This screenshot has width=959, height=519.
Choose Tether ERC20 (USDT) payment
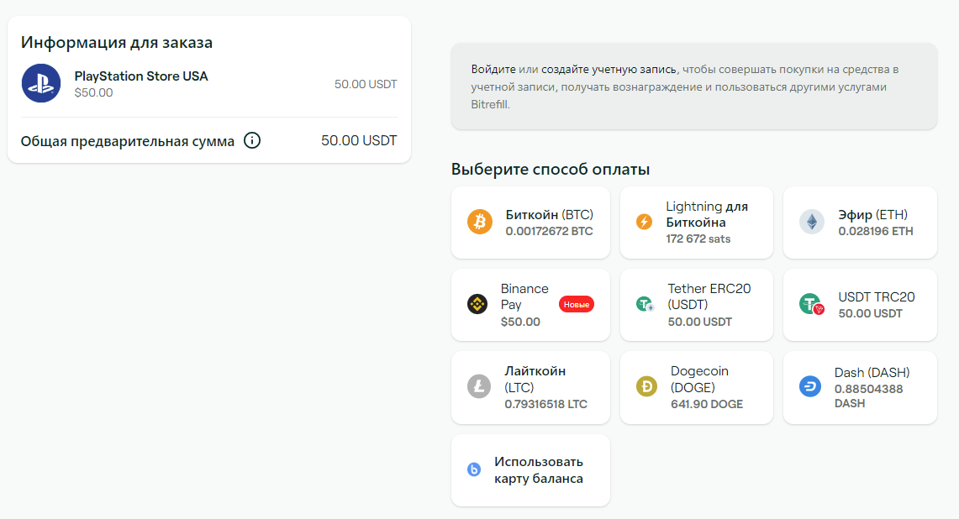click(697, 305)
